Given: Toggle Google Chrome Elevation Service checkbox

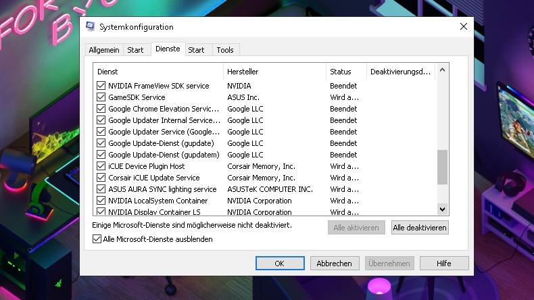Looking at the screenshot, I should tap(101, 109).
